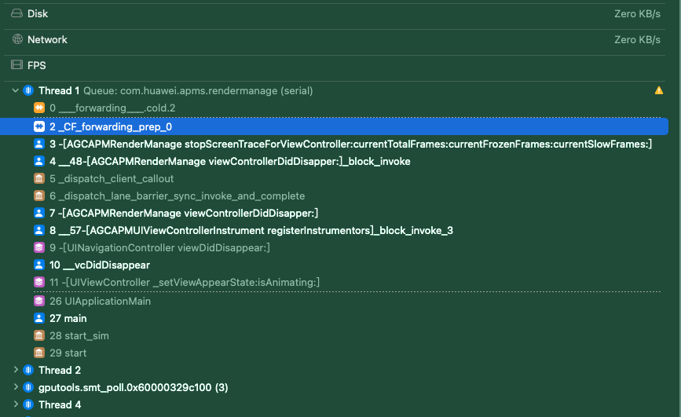Select frame 7 viewControllerDidDisapper
The width and height of the screenshot is (681, 417).
[335, 213]
